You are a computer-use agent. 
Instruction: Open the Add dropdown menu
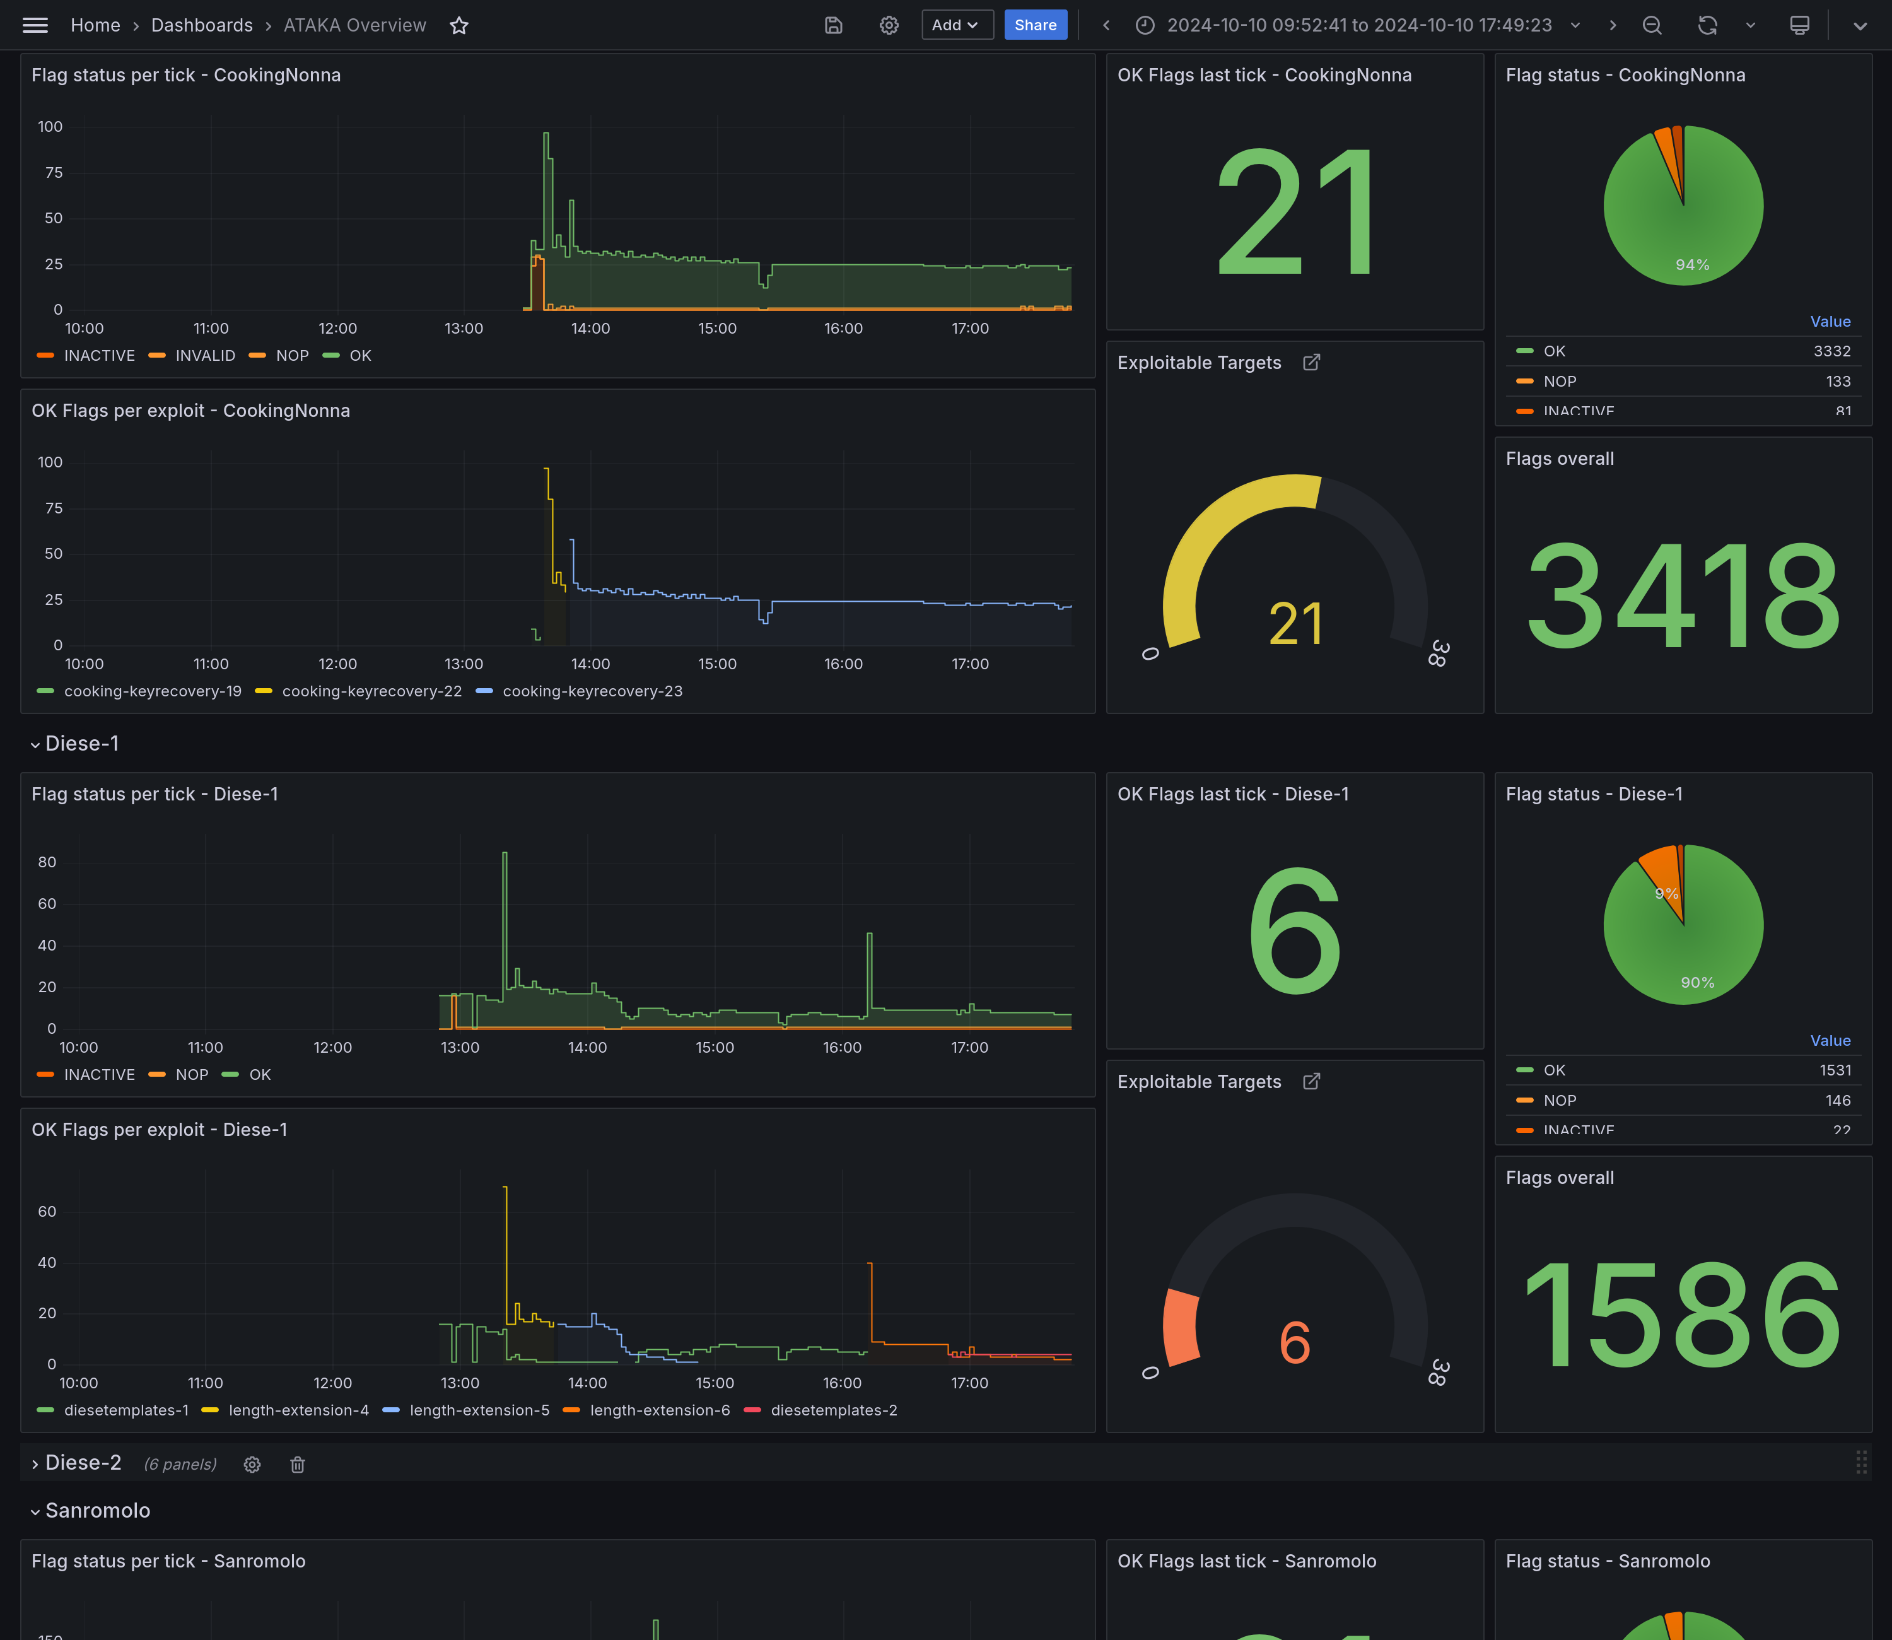(x=956, y=25)
